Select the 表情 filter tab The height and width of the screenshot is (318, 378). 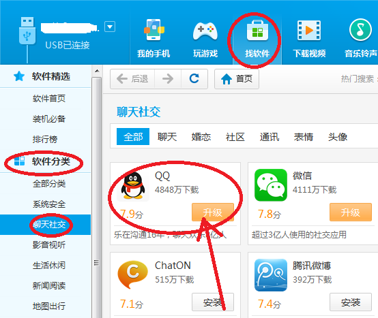pos(304,137)
